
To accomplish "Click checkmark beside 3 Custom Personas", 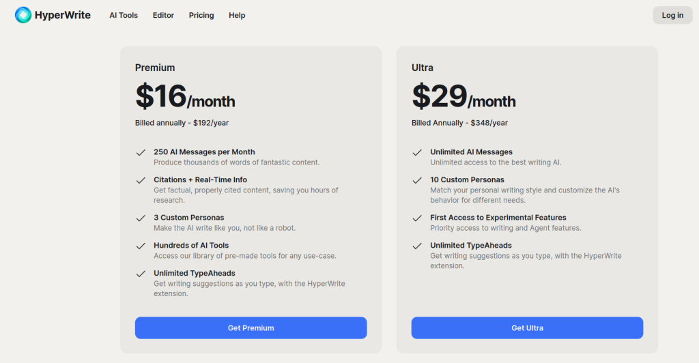I will point(141,218).
